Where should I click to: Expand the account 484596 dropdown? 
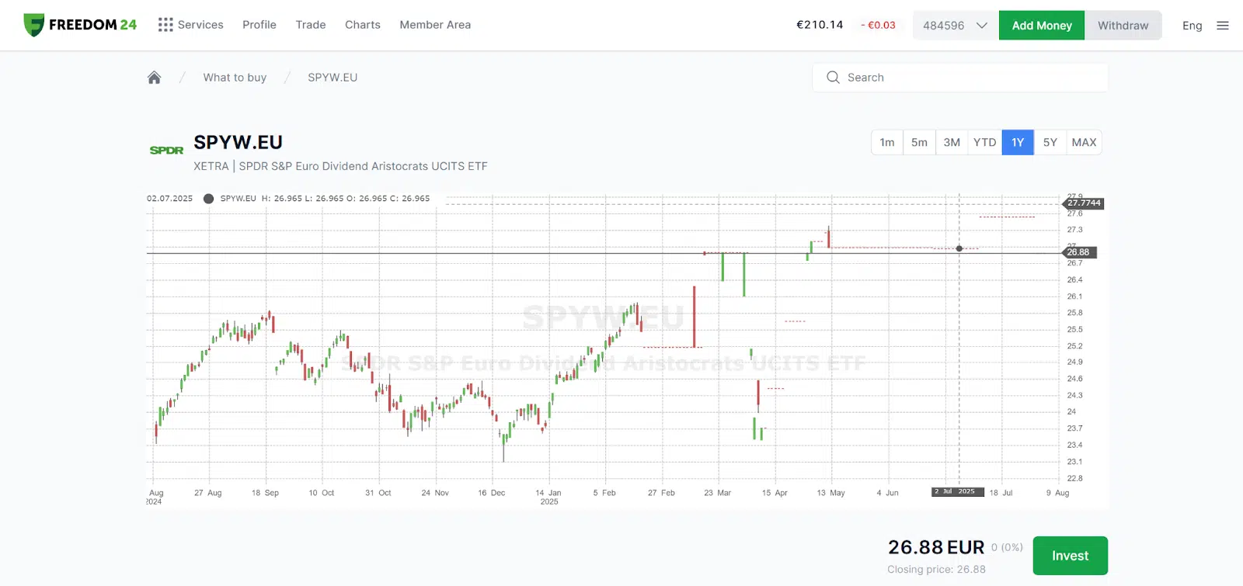(955, 26)
